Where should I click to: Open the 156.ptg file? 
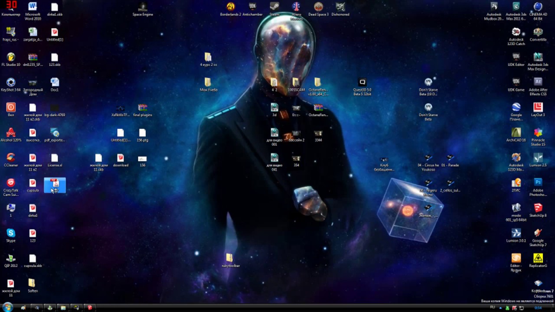point(143,134)
